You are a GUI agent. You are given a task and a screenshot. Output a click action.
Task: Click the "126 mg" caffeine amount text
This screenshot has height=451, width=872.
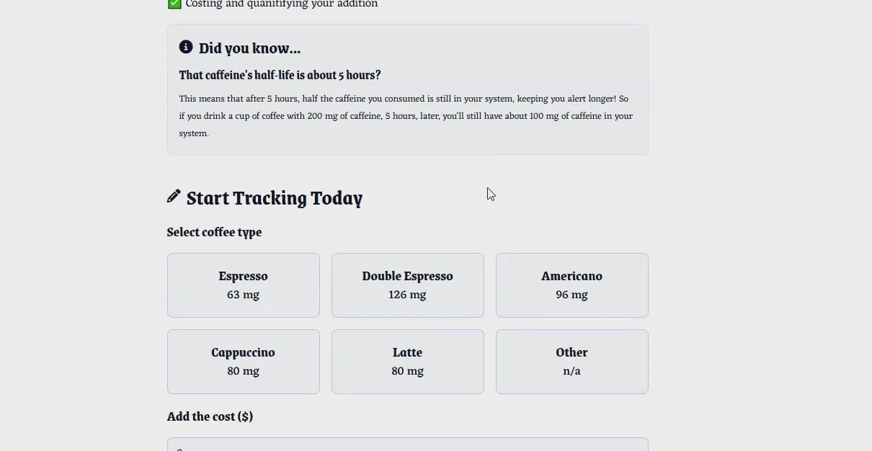tap(407, 295)
